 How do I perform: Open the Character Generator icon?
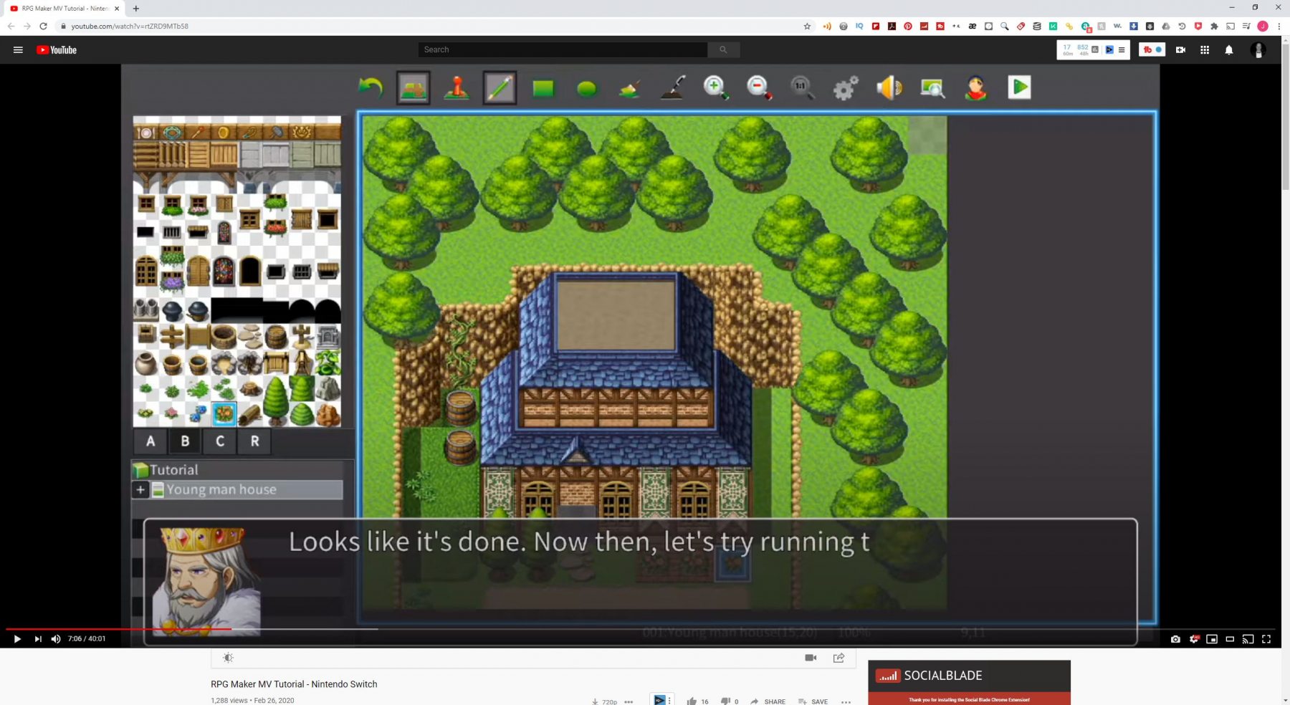point(975,88)
